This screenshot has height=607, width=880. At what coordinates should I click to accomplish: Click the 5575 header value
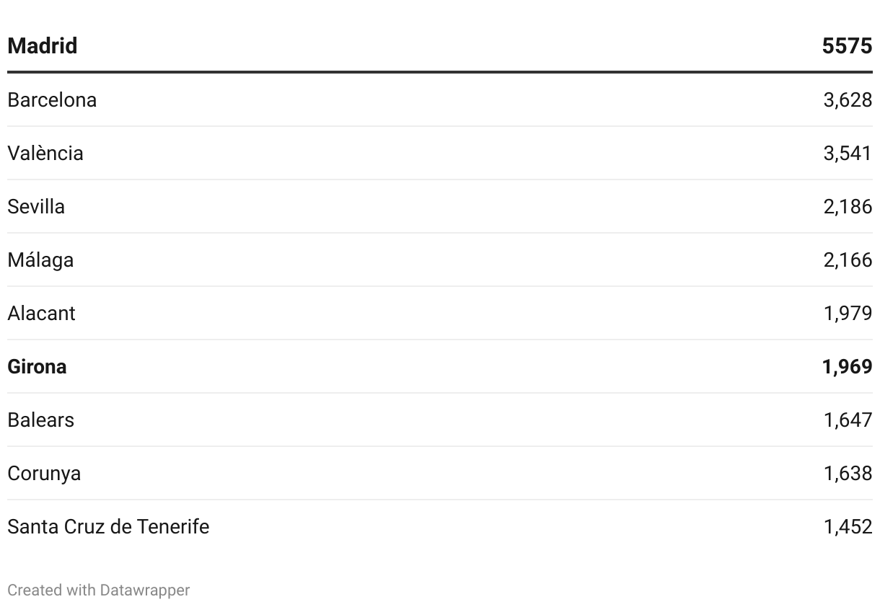(847, 46)
